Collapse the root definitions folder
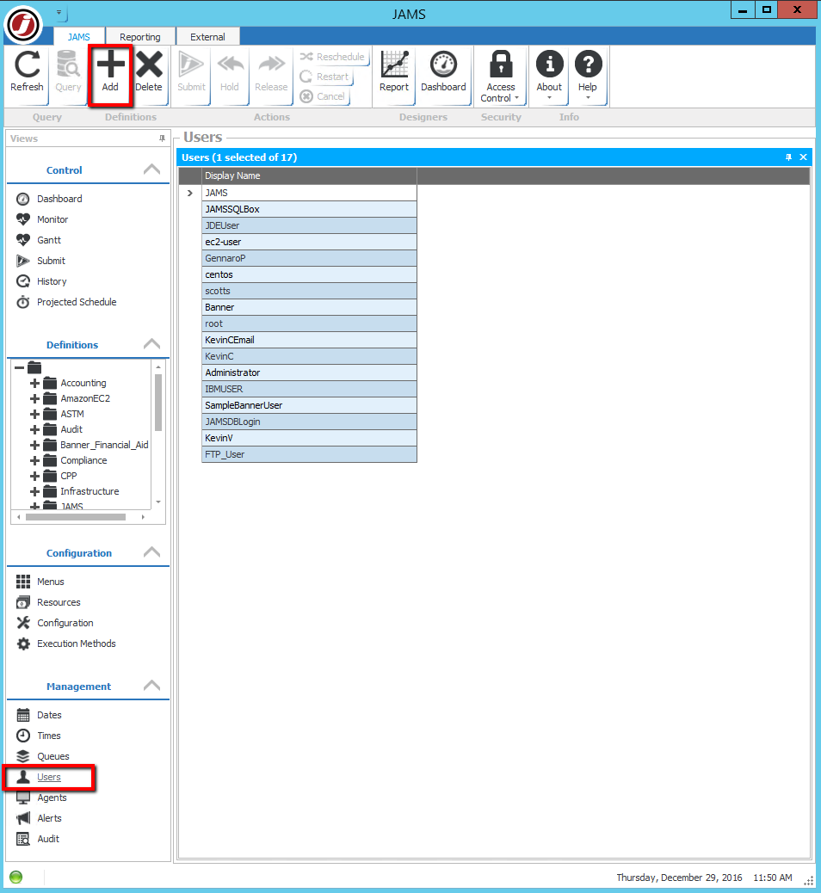Viewport: 821px width, 893px height. point(20,367)
